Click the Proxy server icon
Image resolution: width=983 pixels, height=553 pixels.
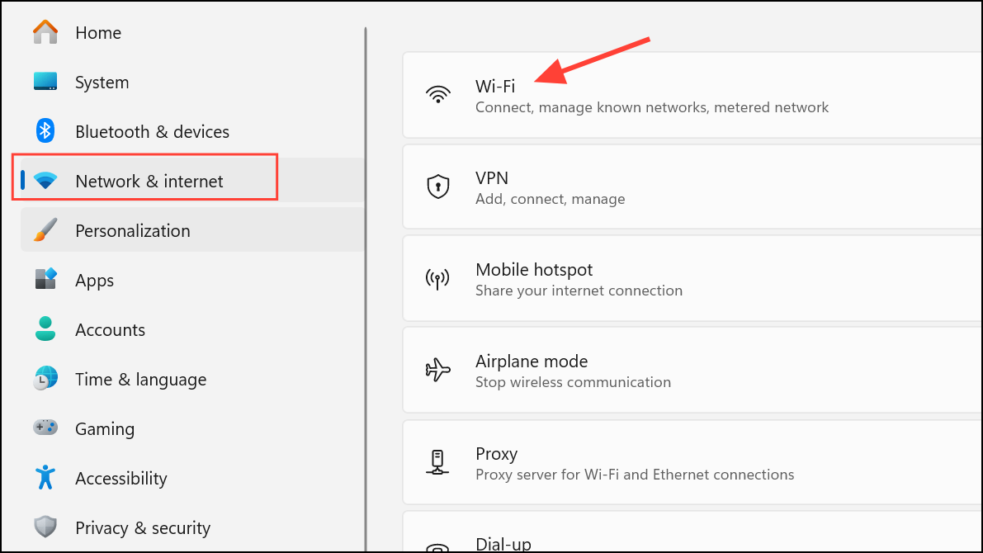pos(438,461)
